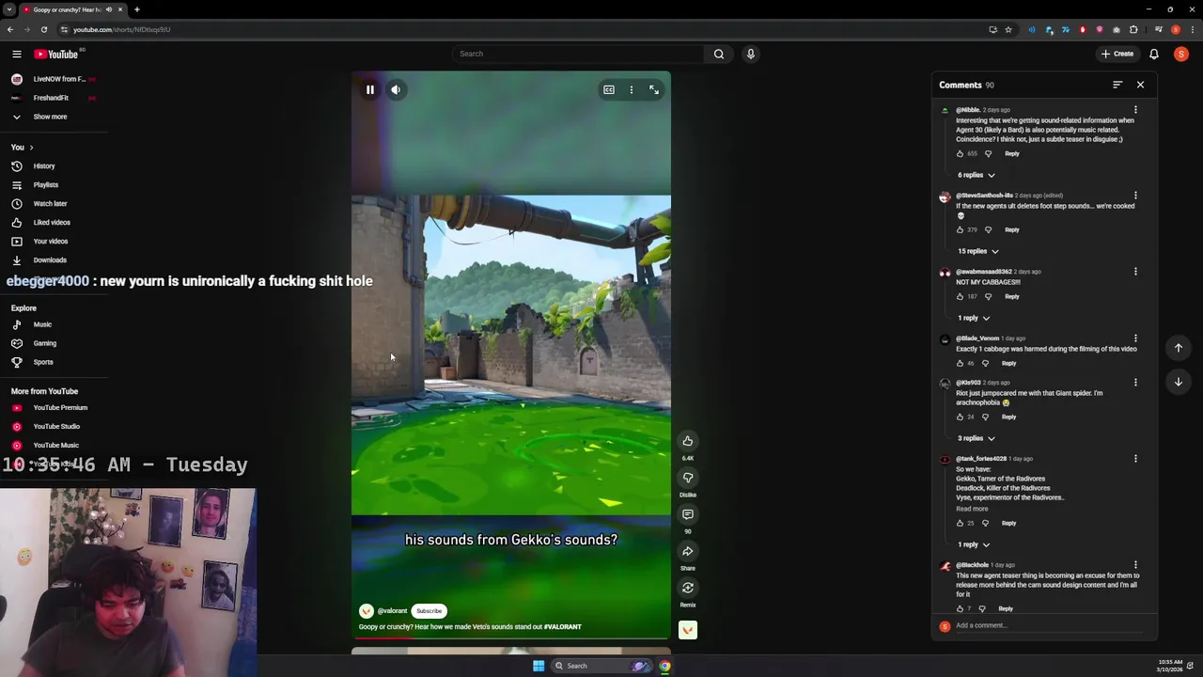Like the Short with thumbs up
Screen dimensions: 1203x677
click(688, 441)
